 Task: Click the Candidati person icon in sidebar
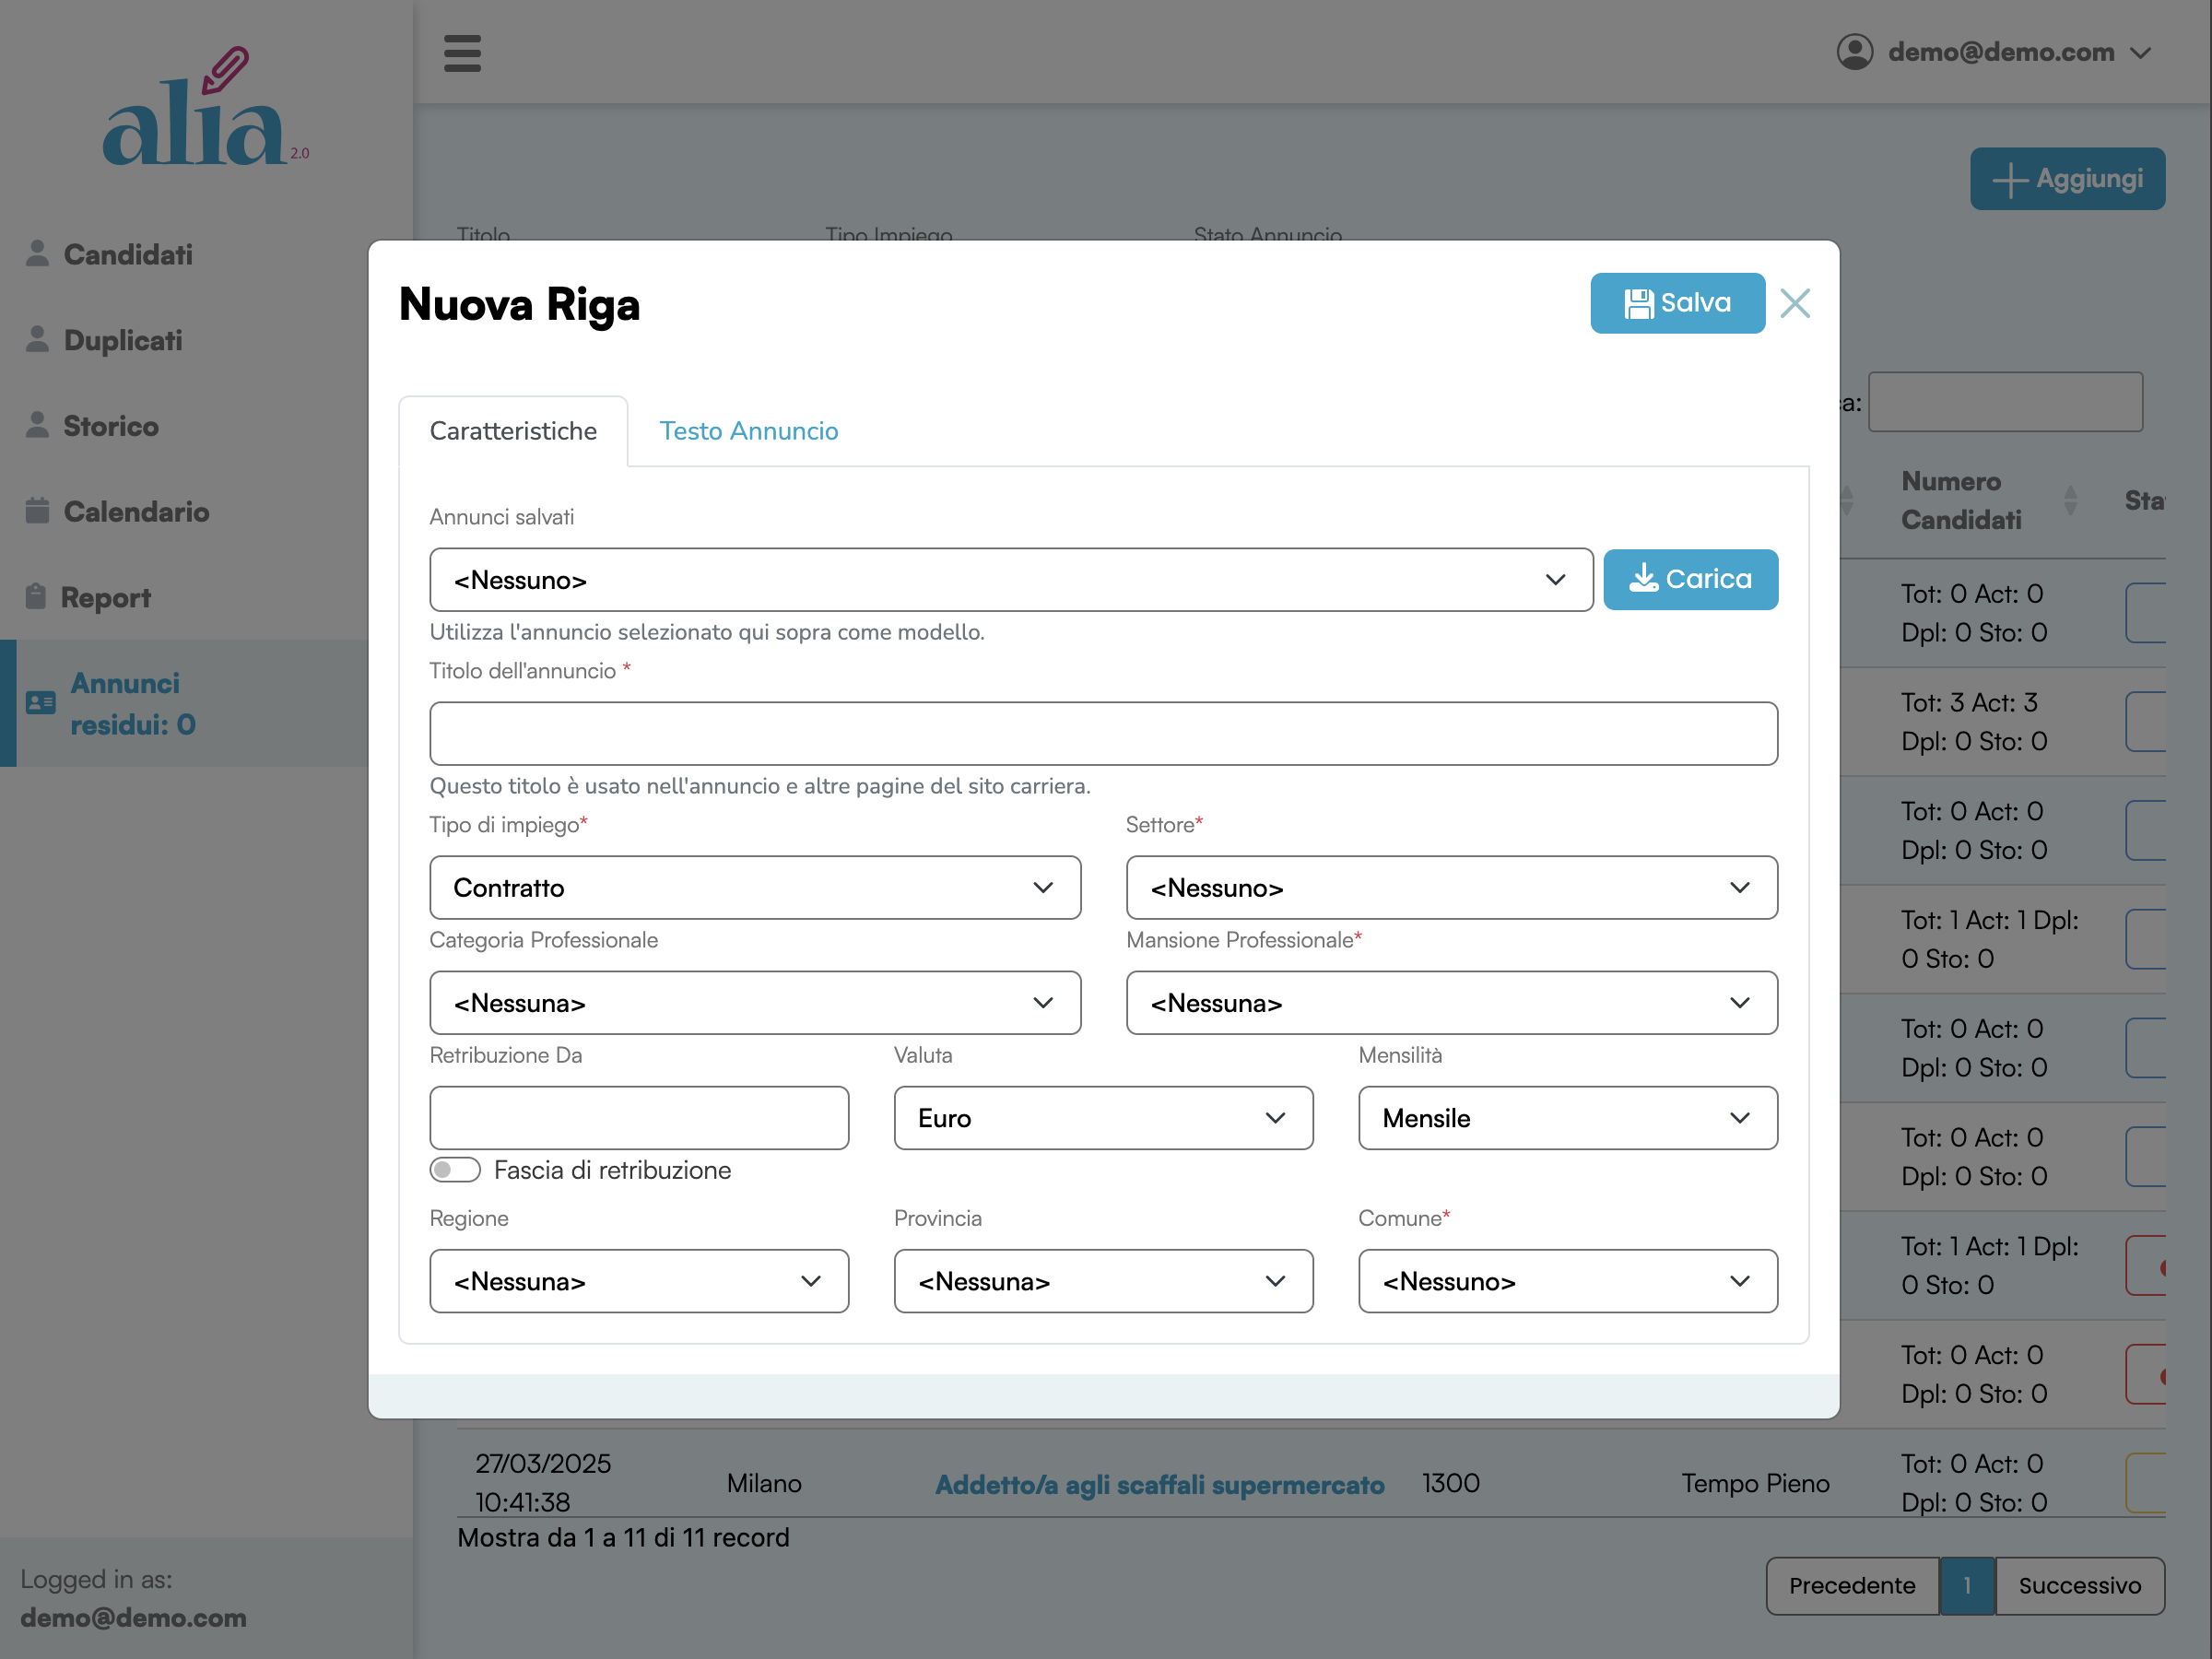37,254
